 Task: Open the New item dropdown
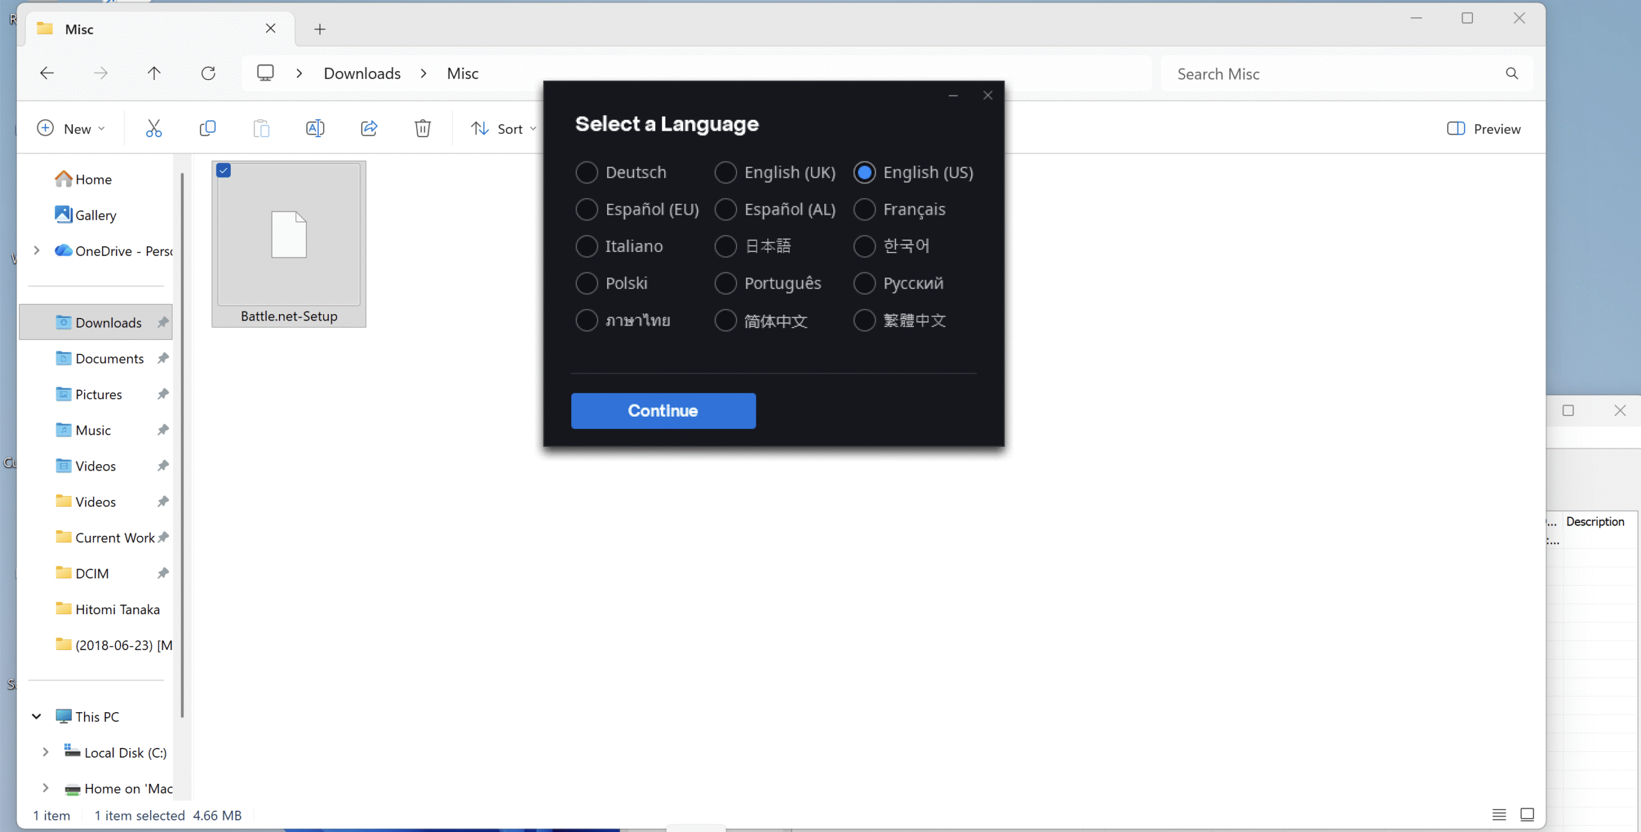tap(71, 129)
